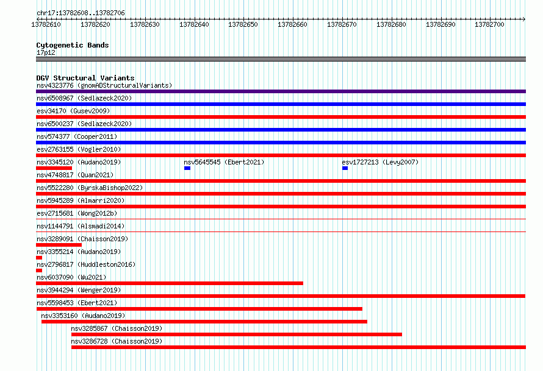Click the DGV Structural Variants track title
The width and height of the screenshot is (543, 371).
click(x=85, y=78)
